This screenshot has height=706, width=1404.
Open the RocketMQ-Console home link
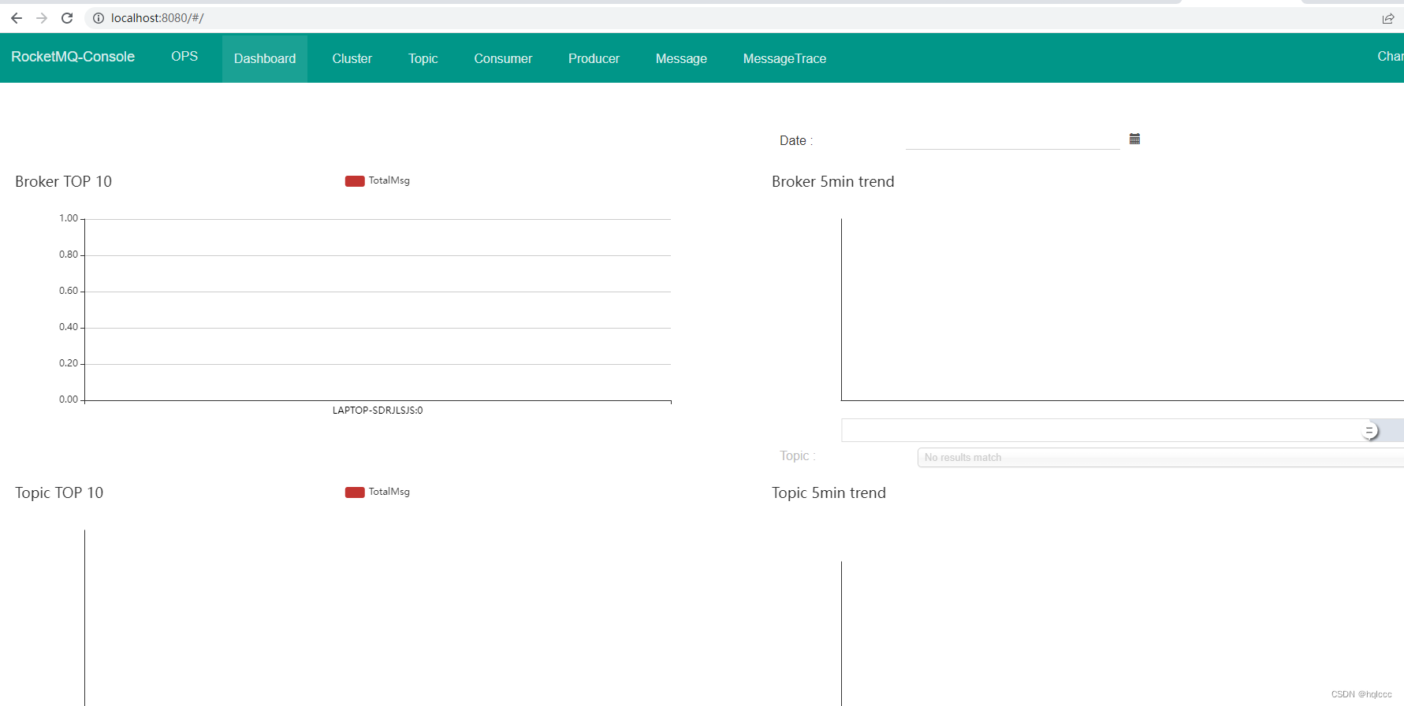[73, 57]
